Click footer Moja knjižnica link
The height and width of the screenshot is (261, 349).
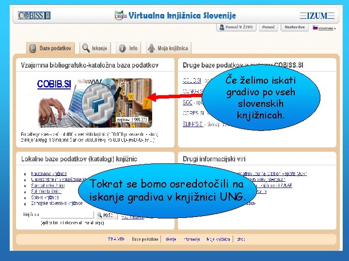point(218,239)
